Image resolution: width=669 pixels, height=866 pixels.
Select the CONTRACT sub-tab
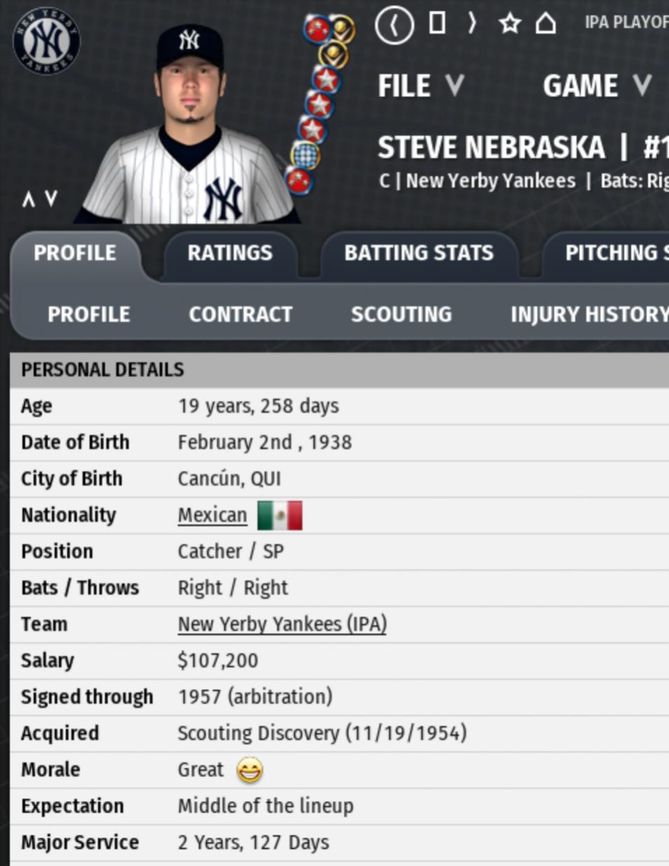[240, 314]
